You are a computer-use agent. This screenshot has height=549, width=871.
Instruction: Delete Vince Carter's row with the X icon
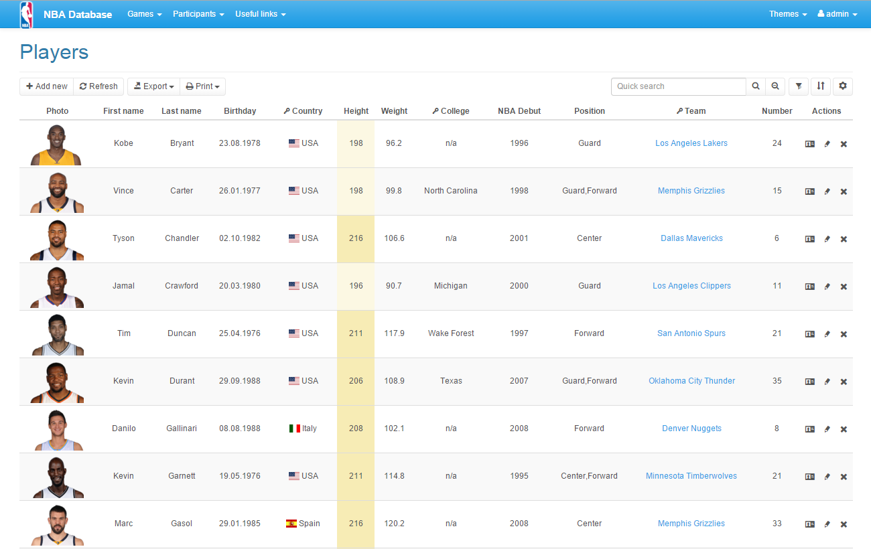pyautogui.click(x=844, y=191)
